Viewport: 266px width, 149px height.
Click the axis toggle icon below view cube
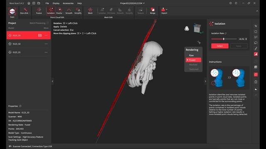click(199, 42)
